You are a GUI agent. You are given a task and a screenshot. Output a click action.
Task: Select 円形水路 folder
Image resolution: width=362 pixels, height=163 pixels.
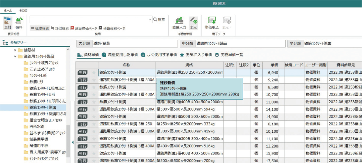point(34,126)
